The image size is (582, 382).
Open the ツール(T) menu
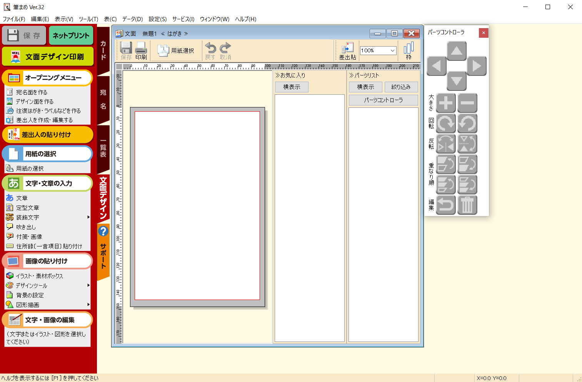pos(88,19)
